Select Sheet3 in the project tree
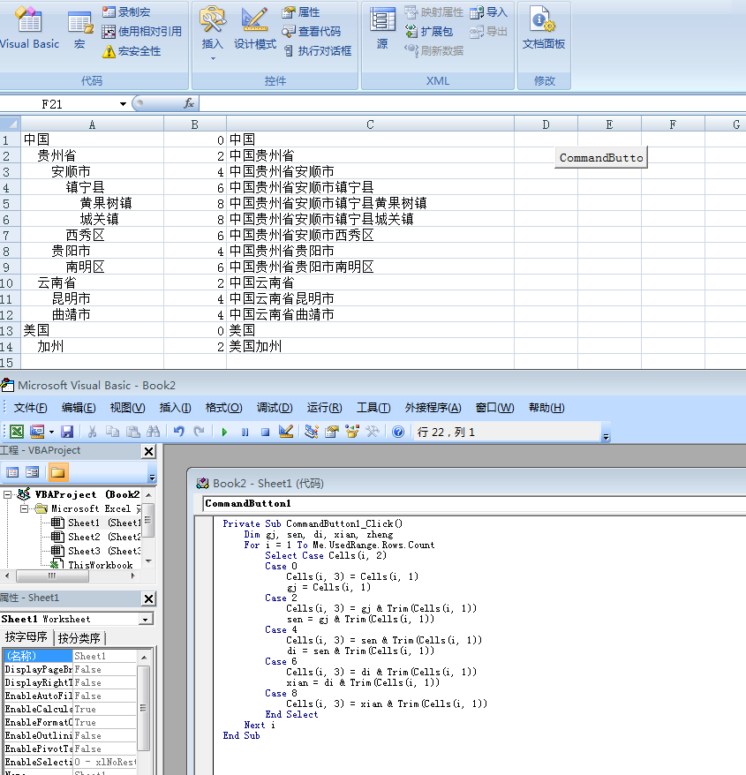746x775 pixels. click(x=96, y=551)
